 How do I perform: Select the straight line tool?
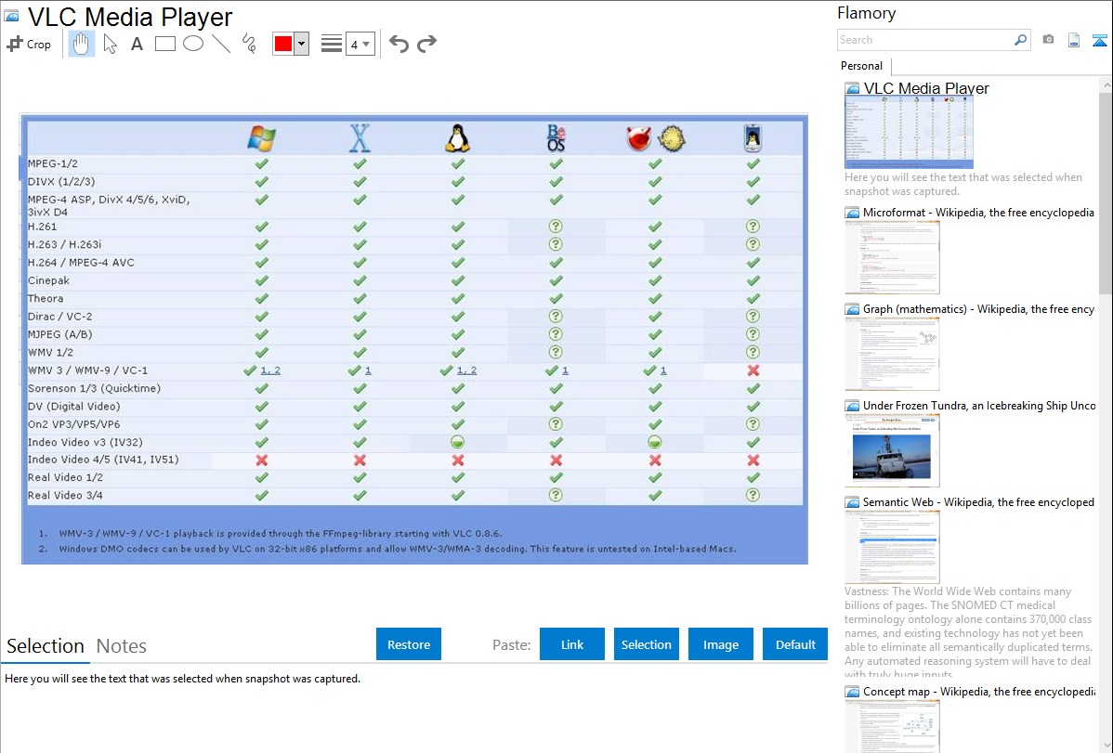[x=221, y=44]
